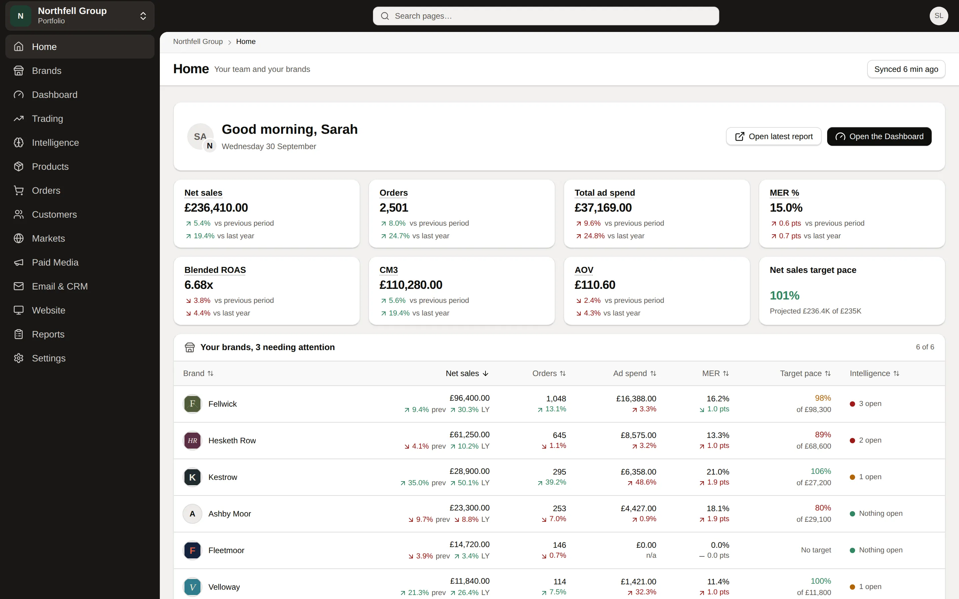Click the CM3 KPI title
The image size is (959, 599).
coord(388,270)
